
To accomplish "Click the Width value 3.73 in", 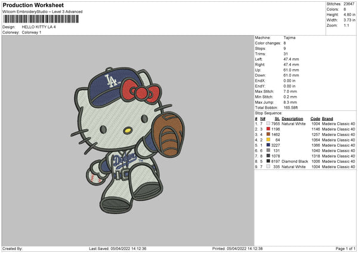I will click(x=349, y=20).
